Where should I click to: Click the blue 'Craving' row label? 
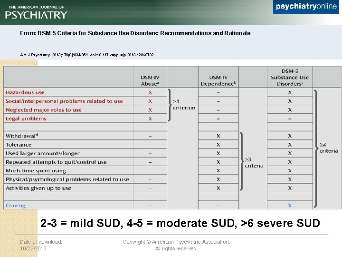(16, 206)
